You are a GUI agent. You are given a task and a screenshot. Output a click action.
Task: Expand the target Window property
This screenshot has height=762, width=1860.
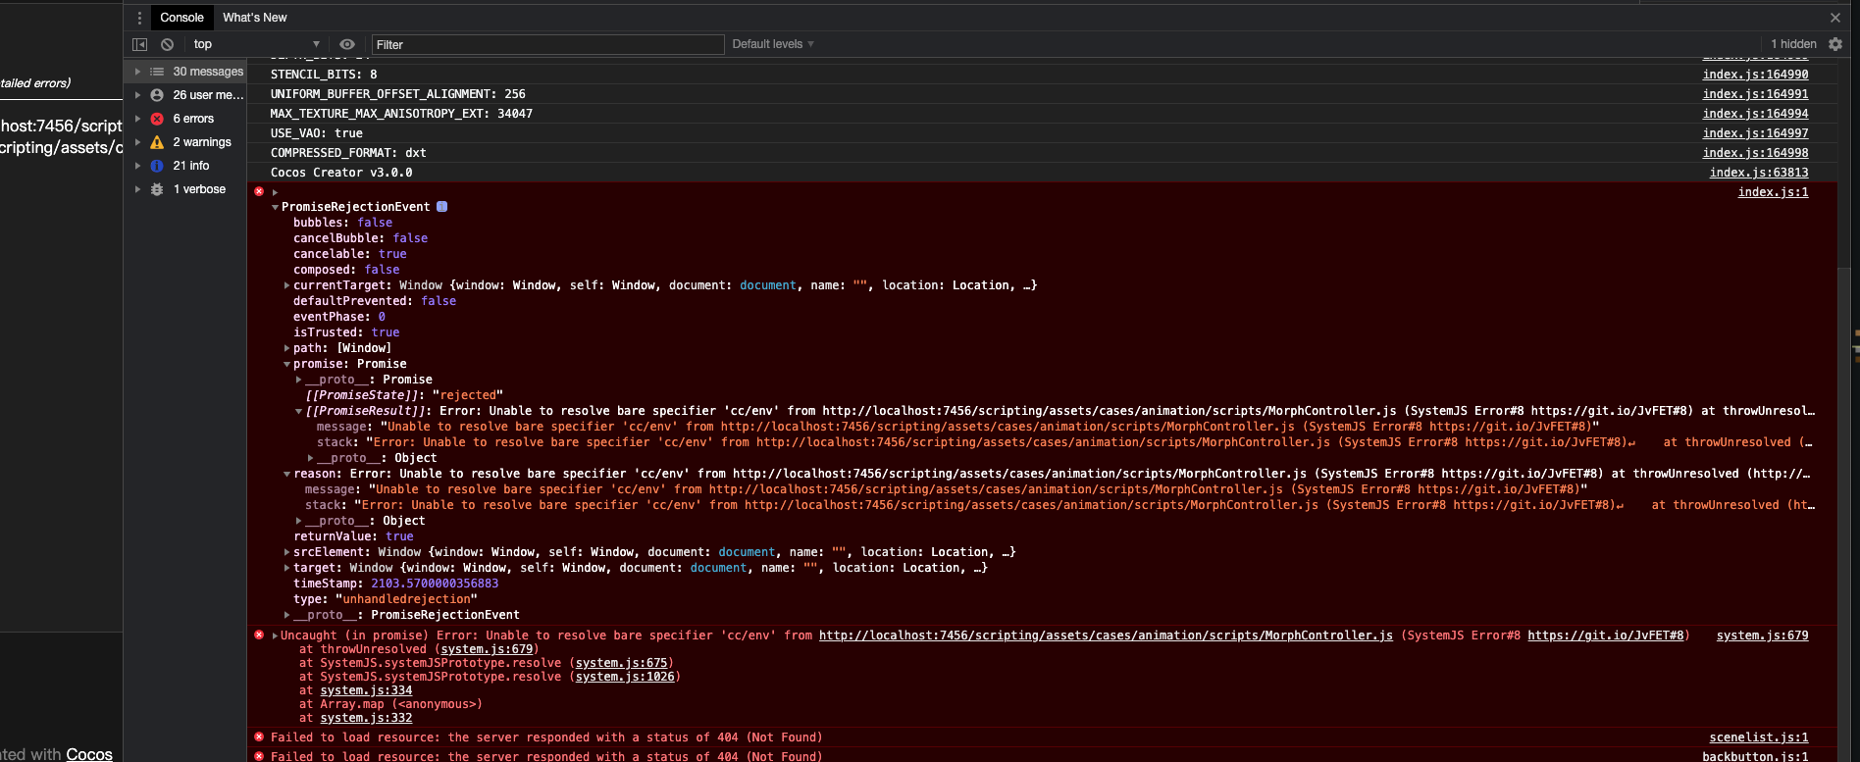286,568
